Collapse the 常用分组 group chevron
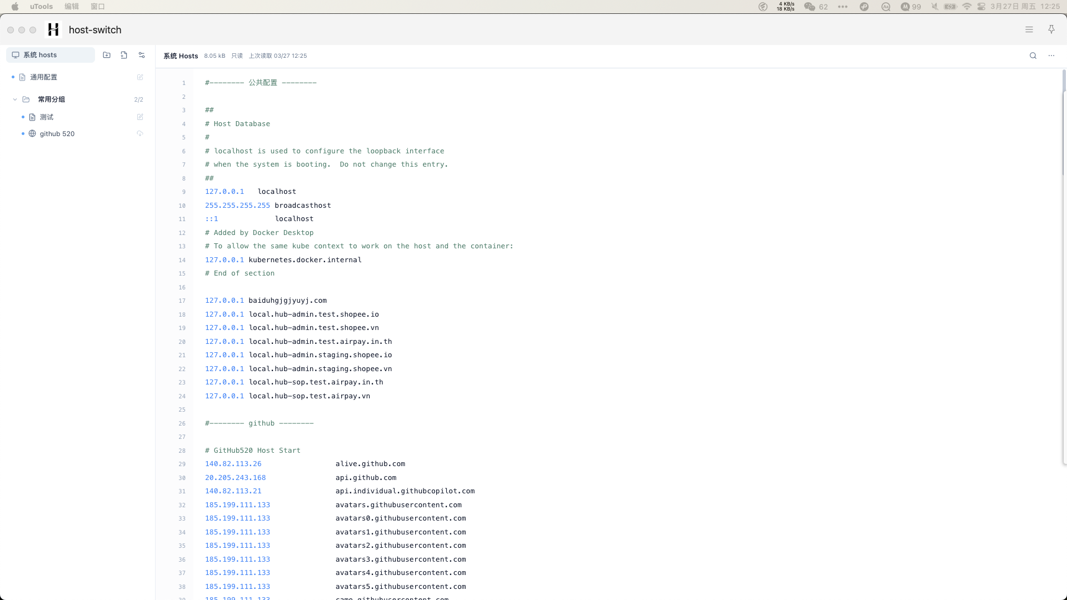This screenshot has width=1067, height=600. pyautogui.click(x=15, y=99)
